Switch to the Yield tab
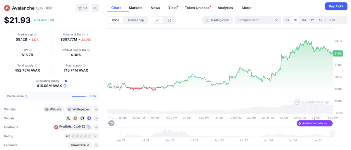Image resolution: width=351 pixels, height=150 pixels. [173, 8]
